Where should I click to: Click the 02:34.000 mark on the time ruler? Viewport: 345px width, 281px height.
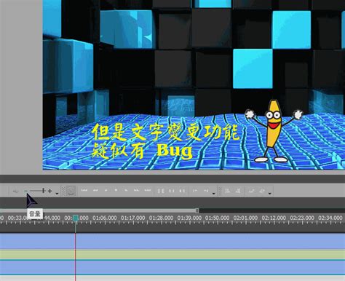click(330, 218)
